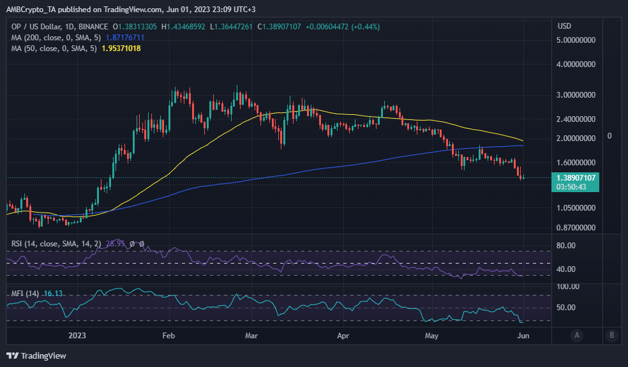Click the TradingView logo
Image resolution: width=628 pixels, height=367 pixels.
[36, 356]
